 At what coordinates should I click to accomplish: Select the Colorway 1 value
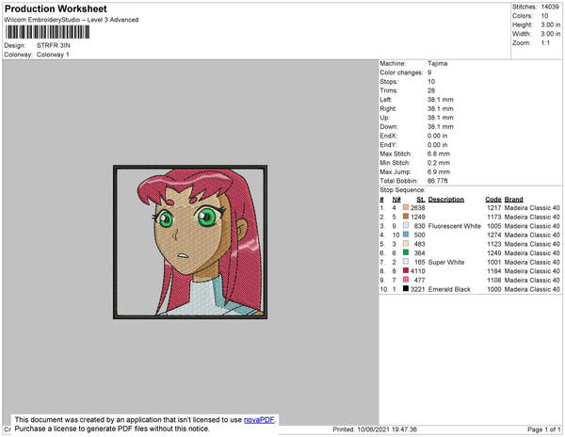[x=53, y=55]
